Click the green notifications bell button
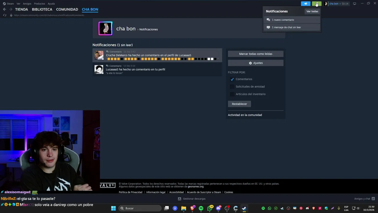378x213 pixels. pyautogui.click(x=317, y=4)
